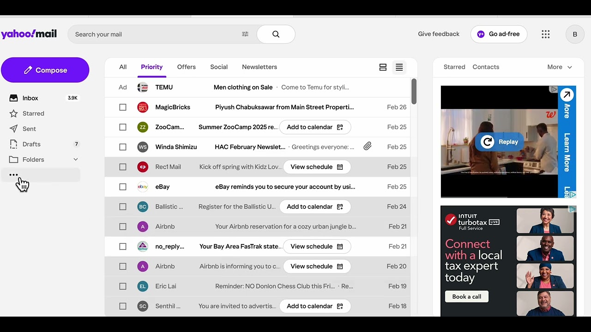Screen dimensions: 591x332
Task: Open the Contacts tab in right panel
Action: (x=486, y=67)
